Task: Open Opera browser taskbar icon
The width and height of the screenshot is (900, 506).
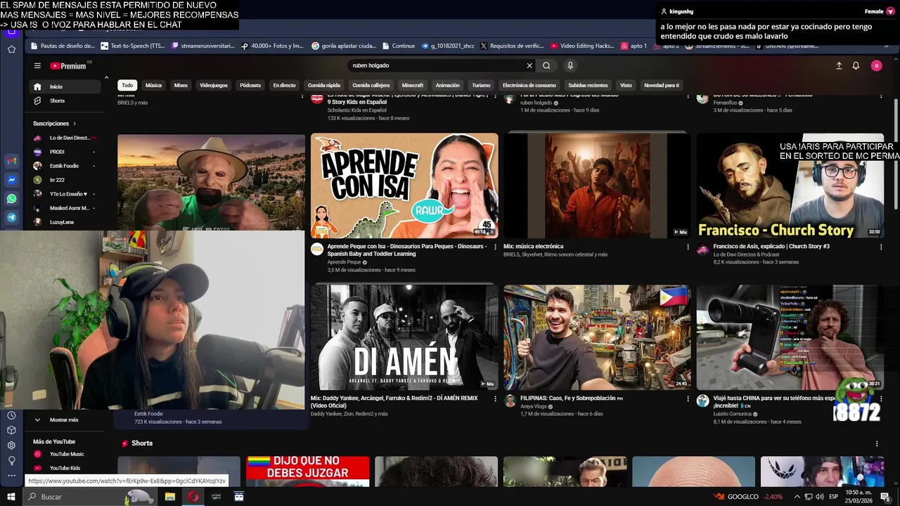Action: 193,497
